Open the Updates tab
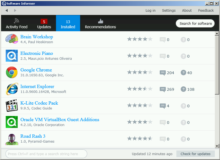This screenshot has height=160, width=220. click(x=44, y=23)
